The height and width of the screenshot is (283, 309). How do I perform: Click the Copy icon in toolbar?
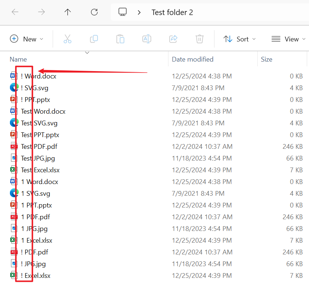pos(94,39)
